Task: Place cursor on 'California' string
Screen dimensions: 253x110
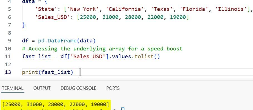Action: click(125, 9)
